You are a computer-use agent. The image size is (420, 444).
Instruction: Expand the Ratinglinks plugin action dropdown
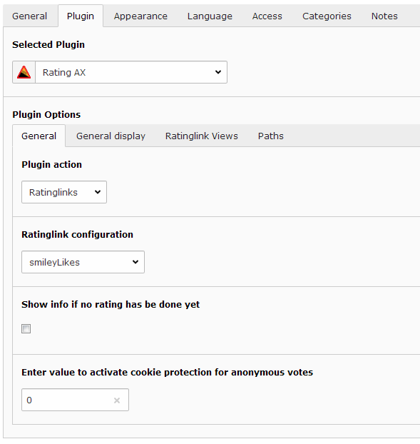click(64, 192)
